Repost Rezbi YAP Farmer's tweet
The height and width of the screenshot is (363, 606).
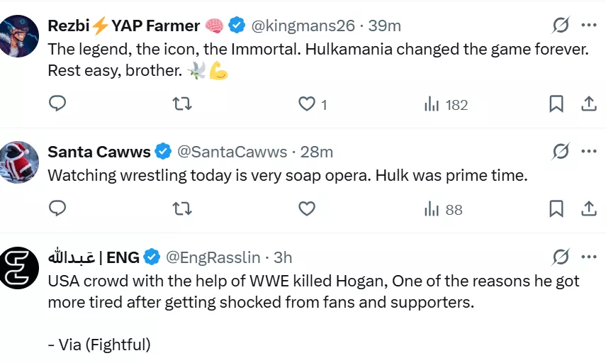pyautogui.click(x=182, y=104)
